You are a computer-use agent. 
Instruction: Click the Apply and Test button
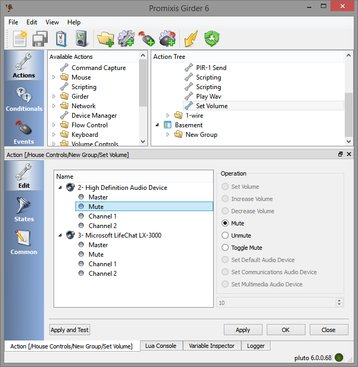69,330
